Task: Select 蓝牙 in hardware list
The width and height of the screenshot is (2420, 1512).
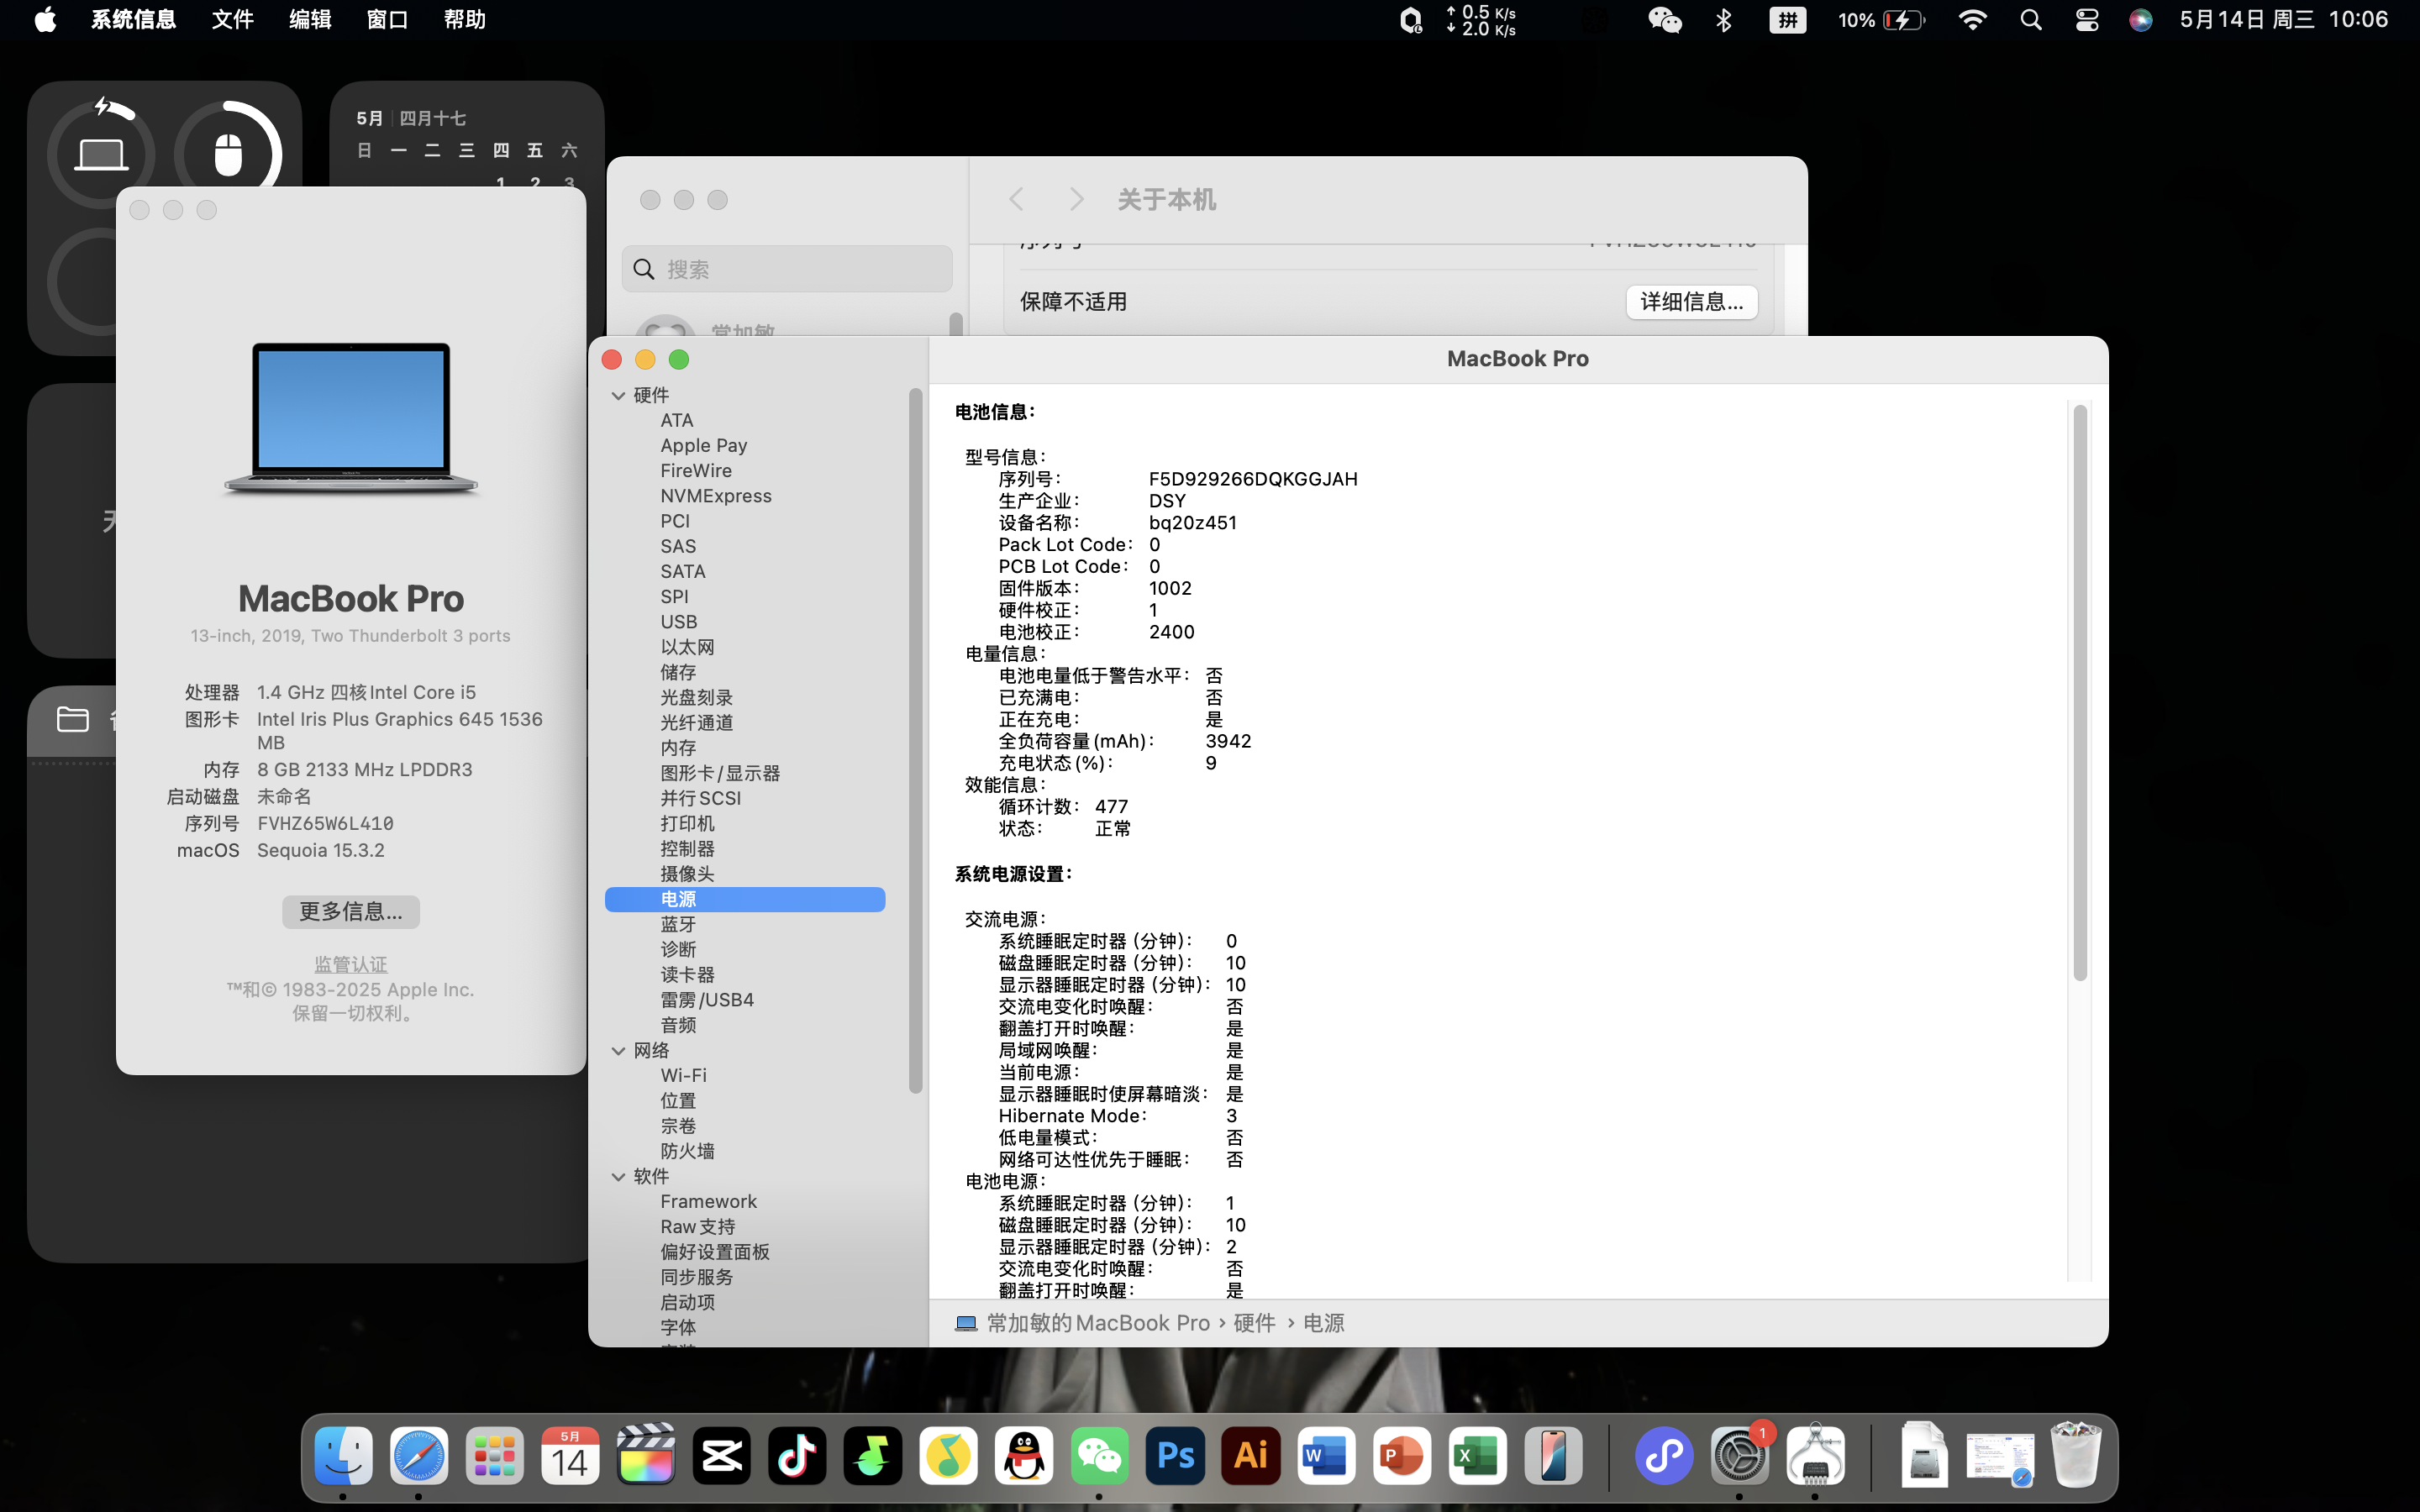Action: coord(678,924)
